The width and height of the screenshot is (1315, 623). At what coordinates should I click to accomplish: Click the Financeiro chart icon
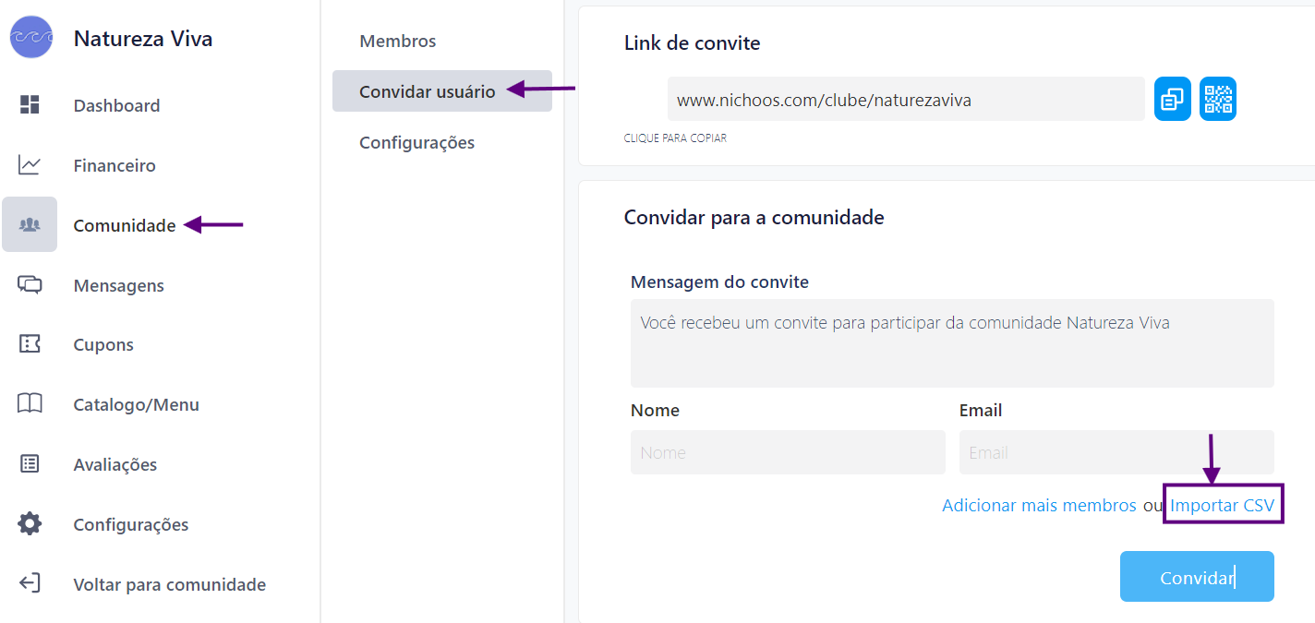tap(30, 165)
